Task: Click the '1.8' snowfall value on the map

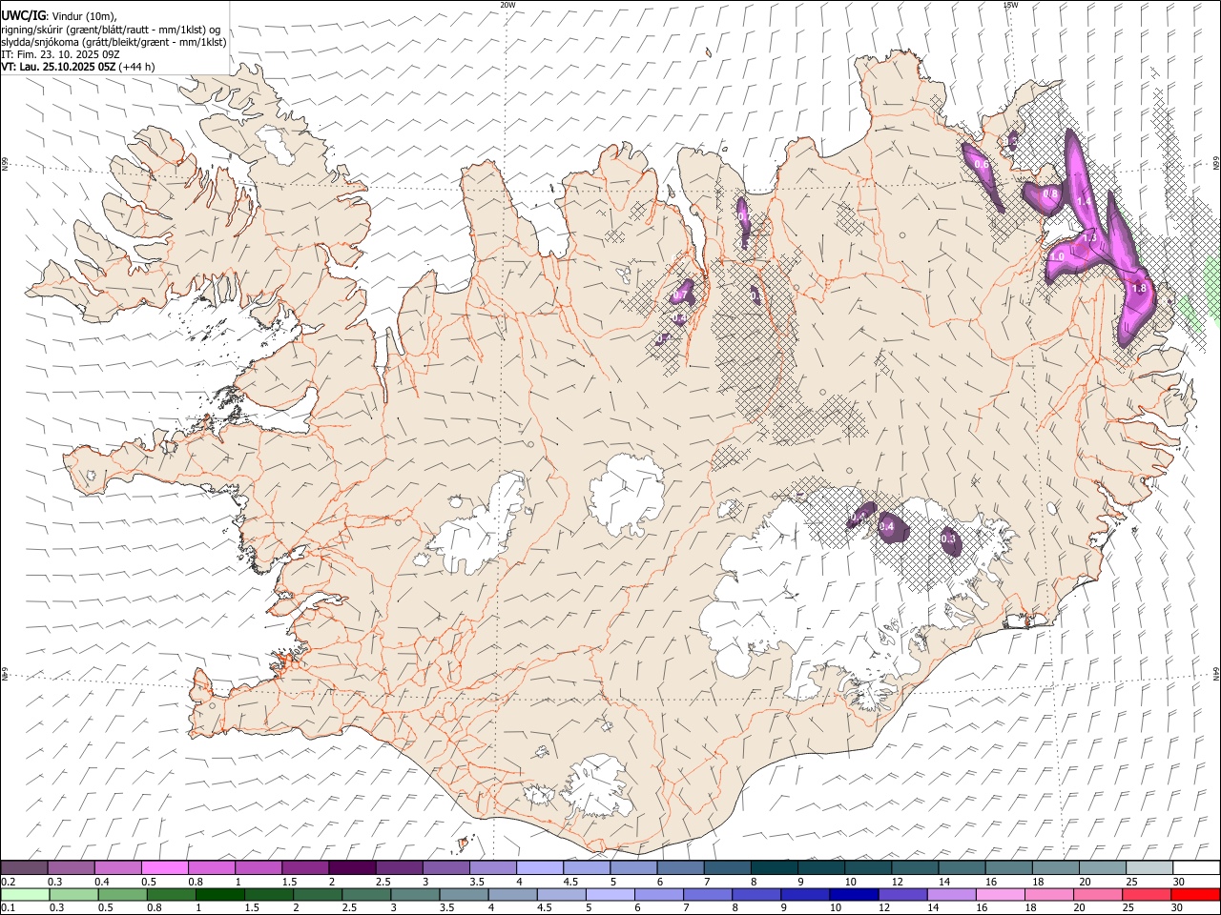Action: pyautogui.click(x=1139, y=289)
